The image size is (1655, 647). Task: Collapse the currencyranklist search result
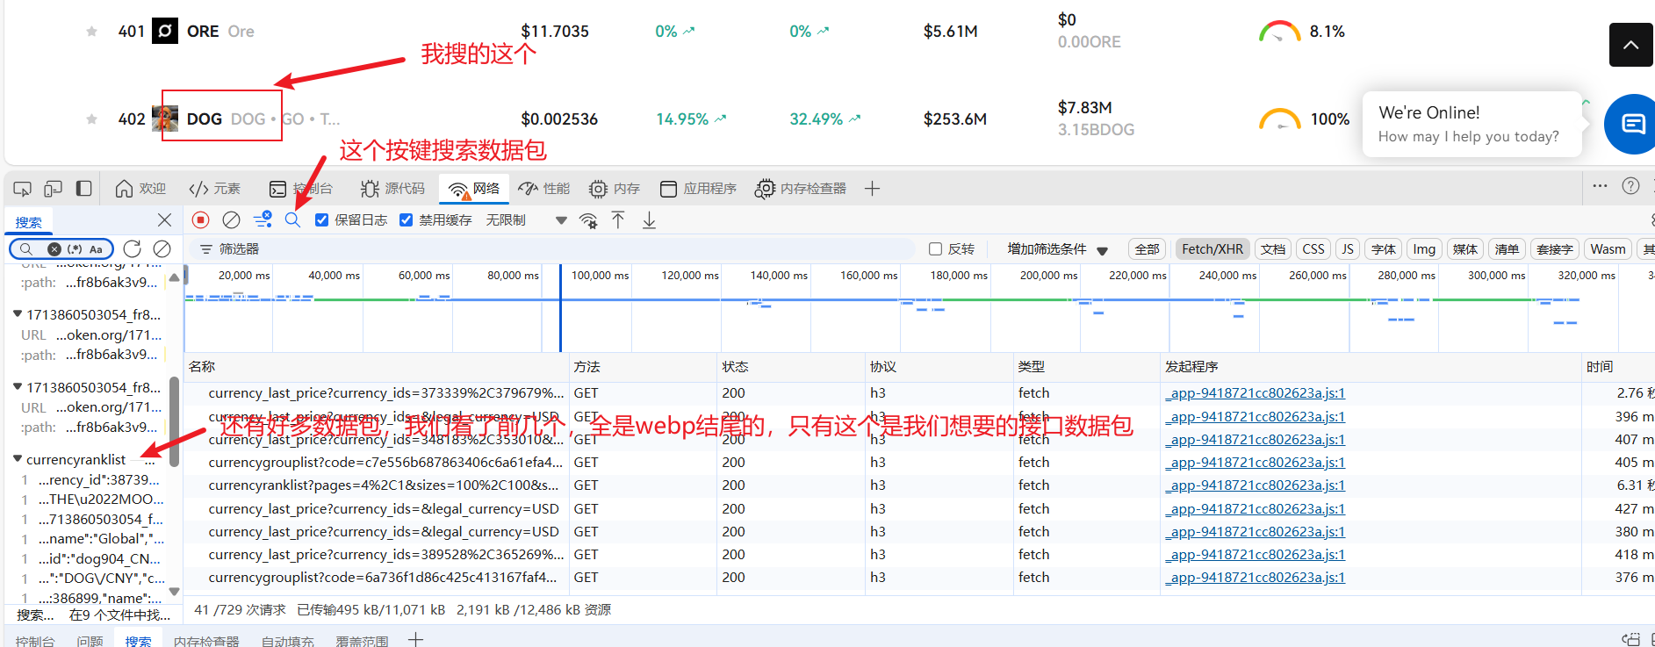(x=18, y=459)
